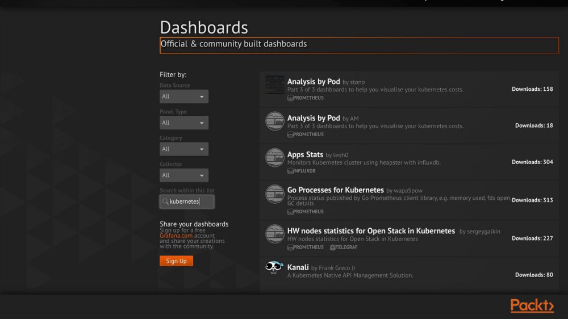Open the Apps Stats dashboard thumbnail icon
This screenshot has height=319, width=568.
[274, 157]
